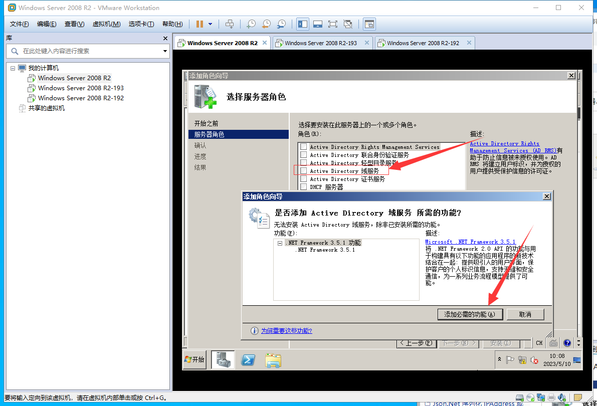Select Windows Server 2008 R2 in library tree

pyautogui.click(x=74, y=78)
